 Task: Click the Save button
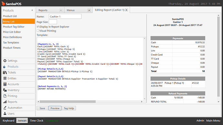pos(42,108)
